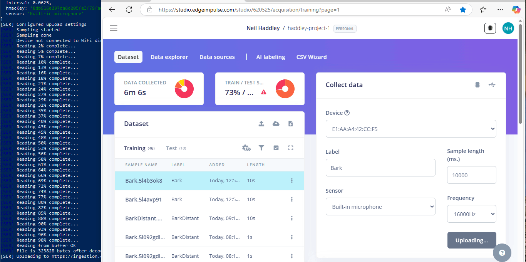
Task: Open the AI labeling tab
Action: (271, 57)
